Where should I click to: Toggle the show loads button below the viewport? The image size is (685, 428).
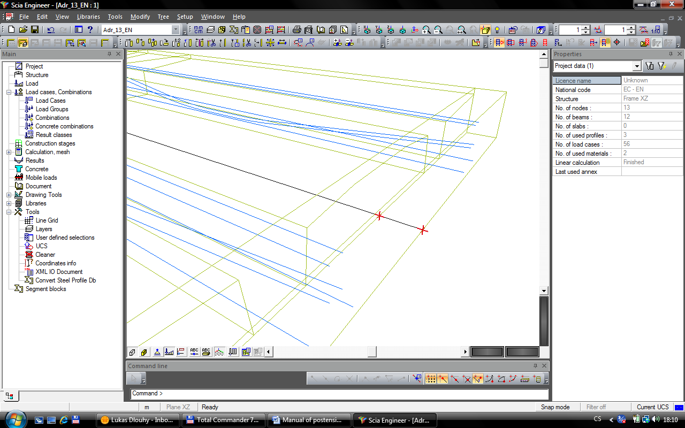(x=169, y=351)
